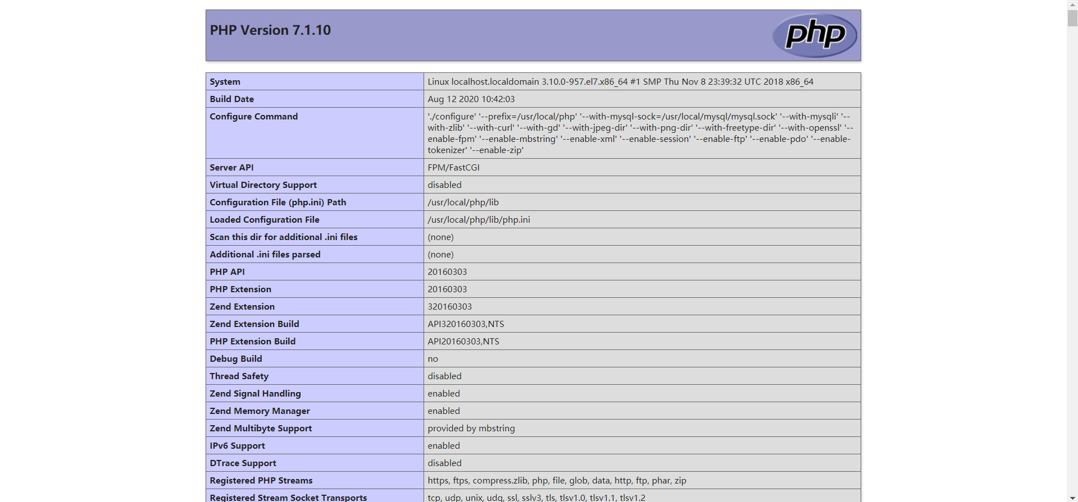Image resolution: width=1078 pixels, height=502 pixels.
Task: Click the './configure' command value text
Action: click(x=640, y=133)
